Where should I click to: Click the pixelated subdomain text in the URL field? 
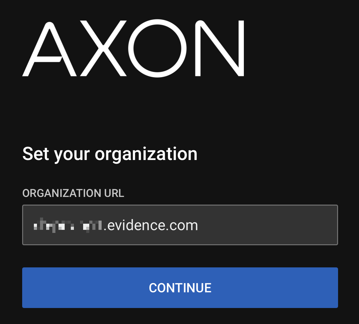[x=67, y=226]
